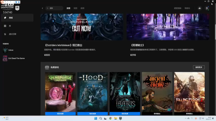Open the 《哥谭骑士》 title link

tap(137, 45)
